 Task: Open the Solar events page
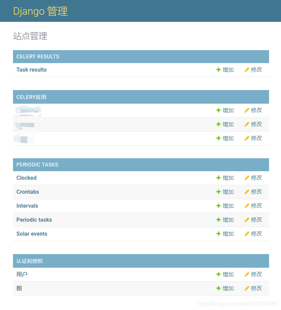coord(32,234)
